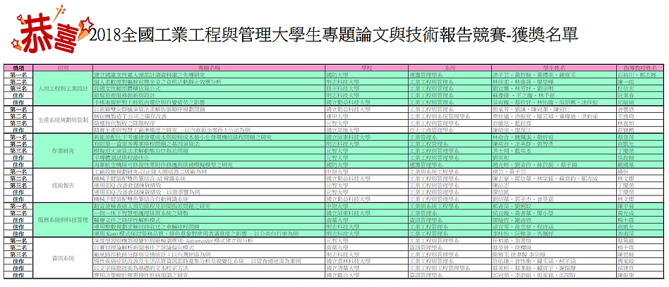
Task: Click the 半導體測試排程最佳化 project title
Action: point(209,158)
